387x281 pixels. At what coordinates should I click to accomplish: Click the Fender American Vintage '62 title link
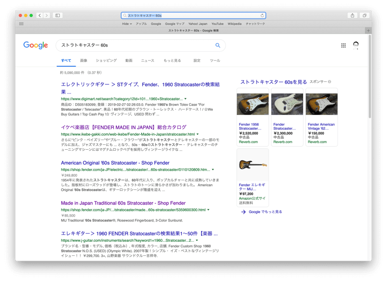[321, 126]
